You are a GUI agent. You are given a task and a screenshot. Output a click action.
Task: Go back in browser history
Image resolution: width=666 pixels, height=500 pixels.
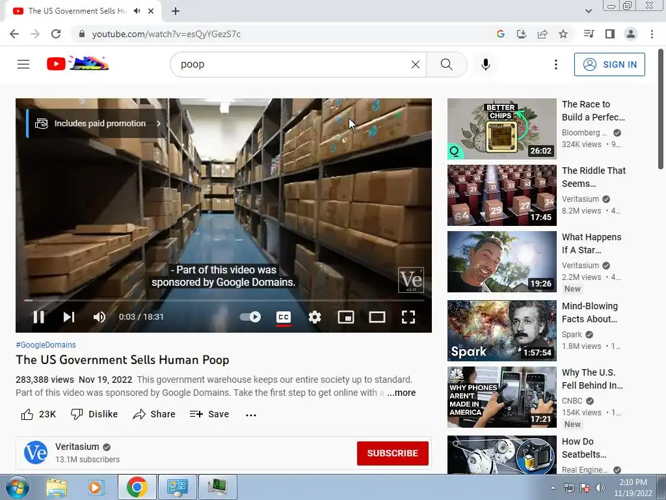(14, 34)
